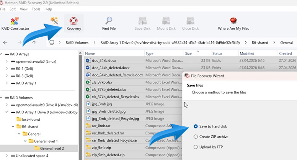Select Create ZIP archive option
297x160 pixels.
pos(196,137)
